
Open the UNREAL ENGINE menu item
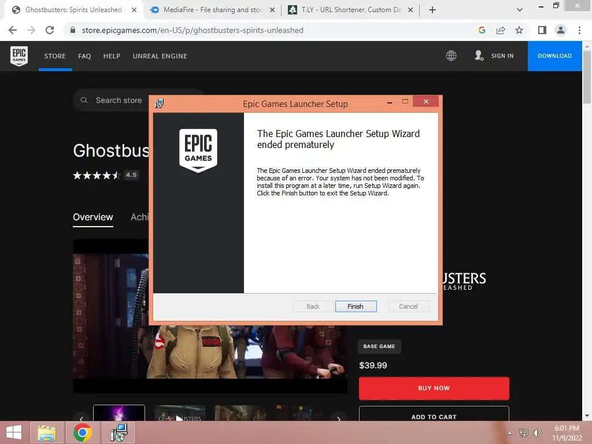[160, 56]
